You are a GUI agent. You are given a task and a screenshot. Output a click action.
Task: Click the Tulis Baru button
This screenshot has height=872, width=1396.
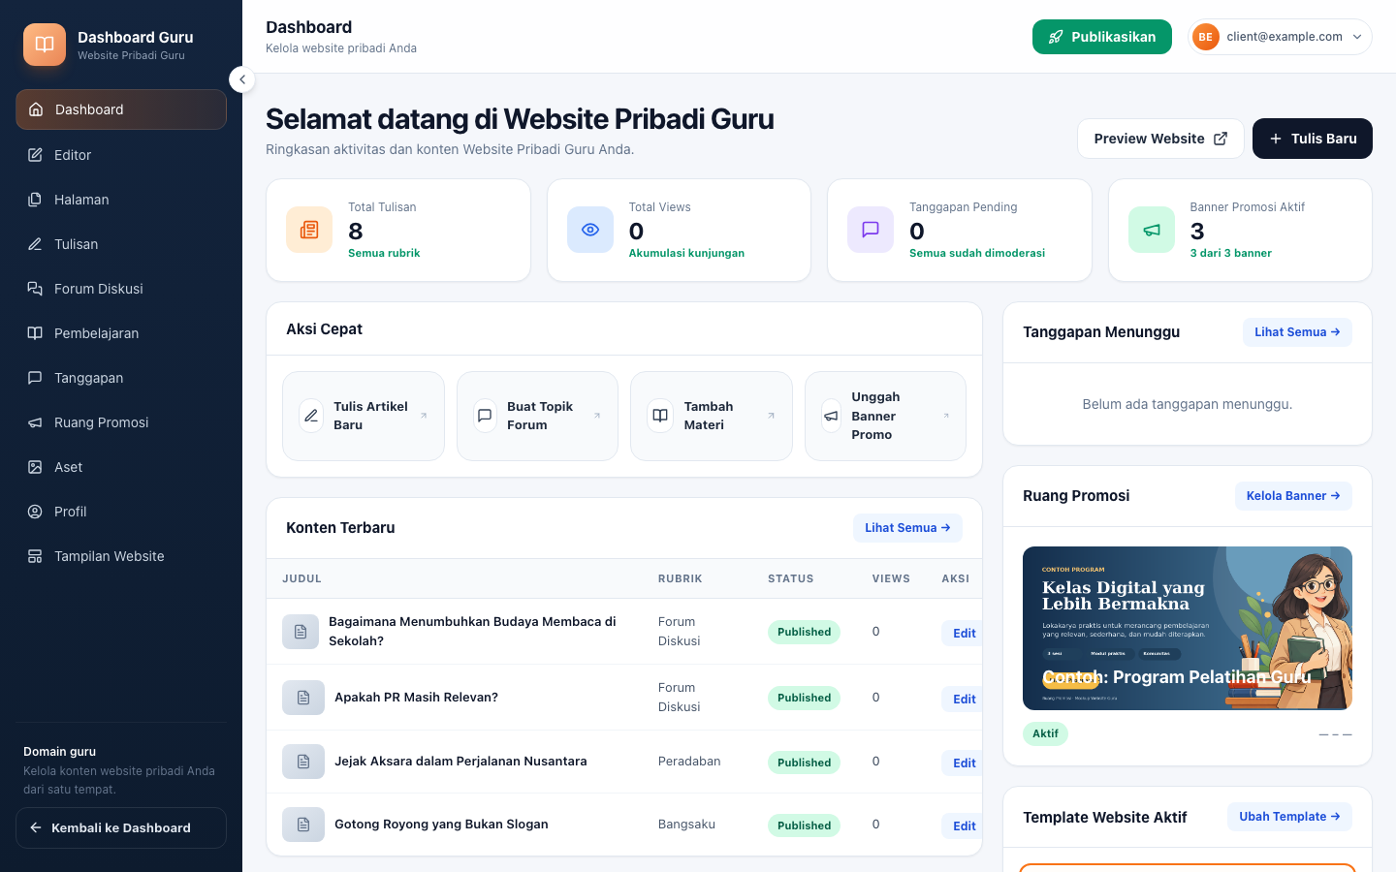click(x=1313, y=139)
